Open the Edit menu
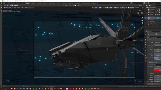161x90 pixels. [9, 3]
